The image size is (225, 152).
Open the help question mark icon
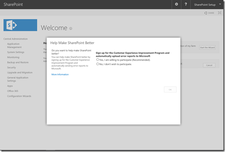[186, 4]
